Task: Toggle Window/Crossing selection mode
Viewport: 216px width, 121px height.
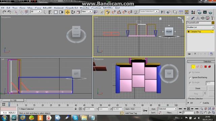Action: pyautogui.click(x=61, y=12)
